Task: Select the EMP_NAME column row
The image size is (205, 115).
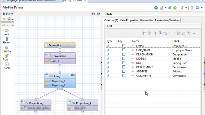Action: point(145,50)
